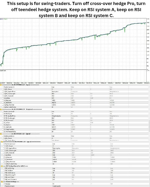Tick the A_RSI_AppliedPrice checkbox
The height and width of the screenshot is (187, 150).
click(3, 91)
